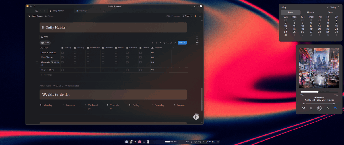Check Saturday for Study for 1 hour
344x145 pixels.
click(x=127, y=70)
